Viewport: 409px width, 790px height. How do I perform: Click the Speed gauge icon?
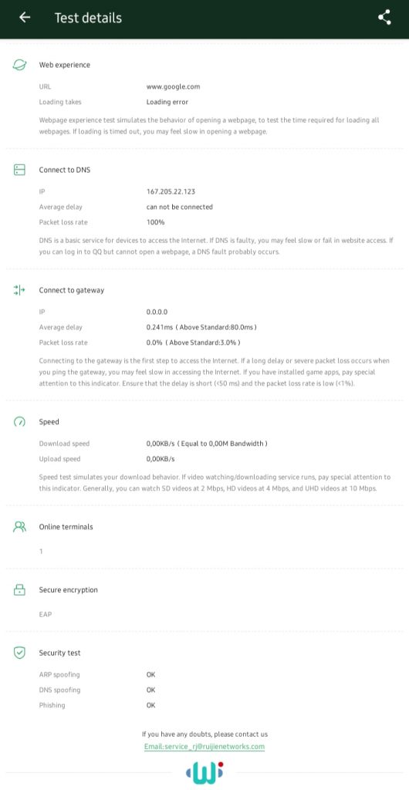(19, 422)
